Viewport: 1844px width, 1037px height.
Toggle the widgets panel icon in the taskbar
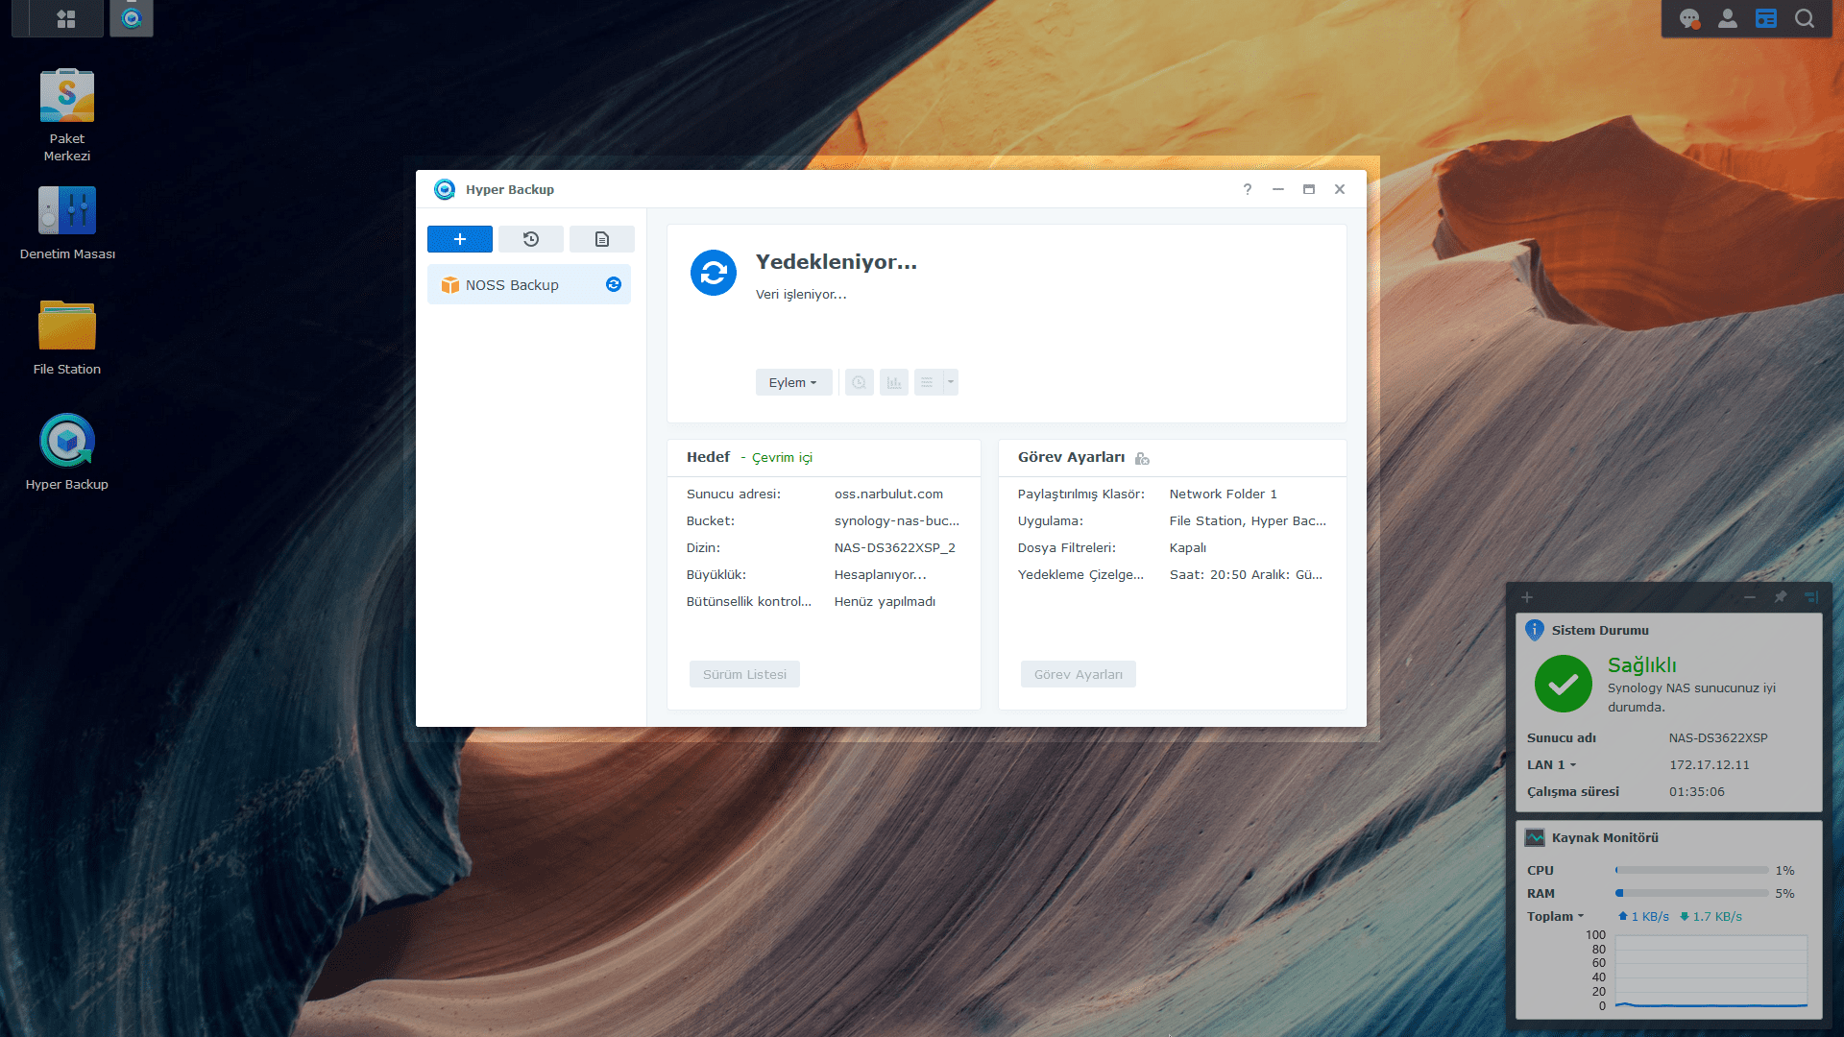[1765, 18]
